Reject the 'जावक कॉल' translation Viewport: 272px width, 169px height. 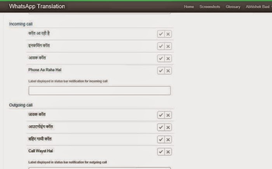(x=168, y=115)
